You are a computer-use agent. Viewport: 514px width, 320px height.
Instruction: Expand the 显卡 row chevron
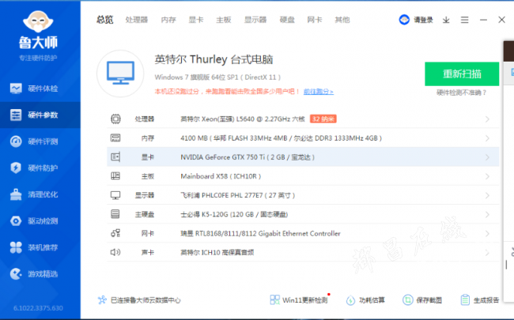tap(487, 157)
